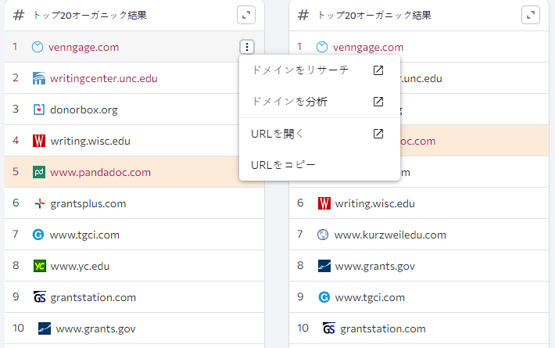Click right panel title トップ20オーガニック結果
This screenshot has height=348, width=555.
tap(374, 15)
